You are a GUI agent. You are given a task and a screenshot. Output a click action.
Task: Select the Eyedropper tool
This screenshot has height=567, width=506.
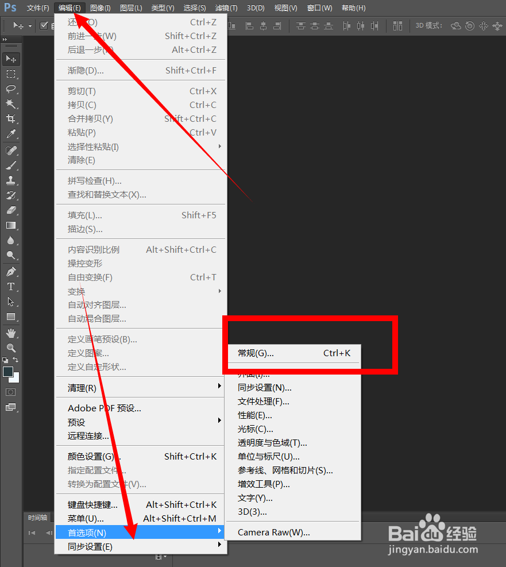[x=11, y=134]
